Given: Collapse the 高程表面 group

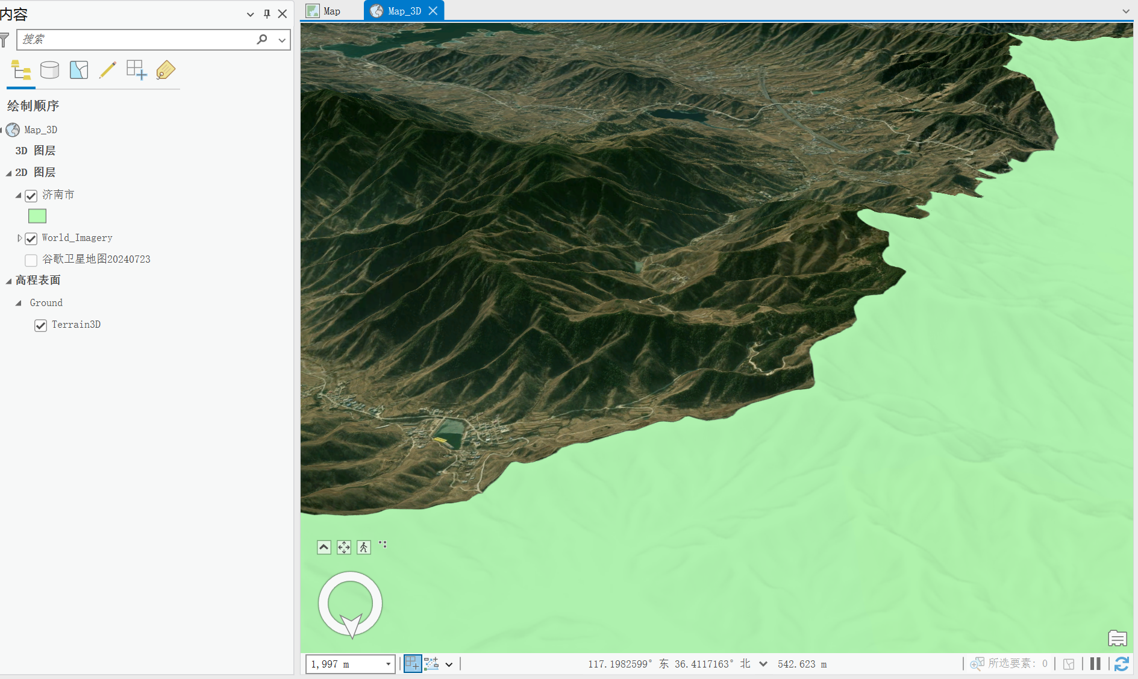Looking at the screenshot, I should (8, 281).
